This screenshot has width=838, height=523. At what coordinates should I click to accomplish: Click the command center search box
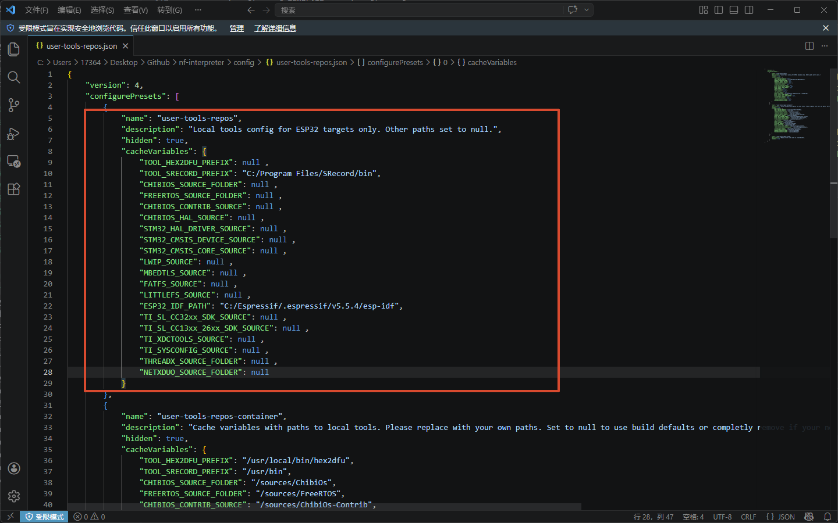(x=420, y=10)
